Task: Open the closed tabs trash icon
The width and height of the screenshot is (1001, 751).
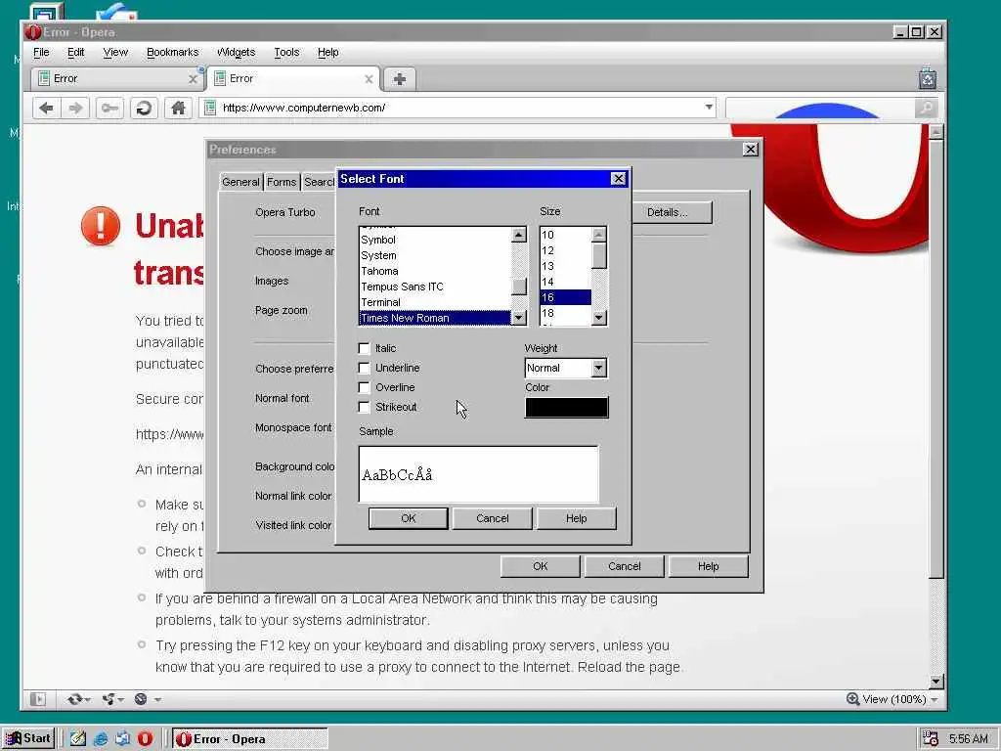Action: click(x=927, y=78)
